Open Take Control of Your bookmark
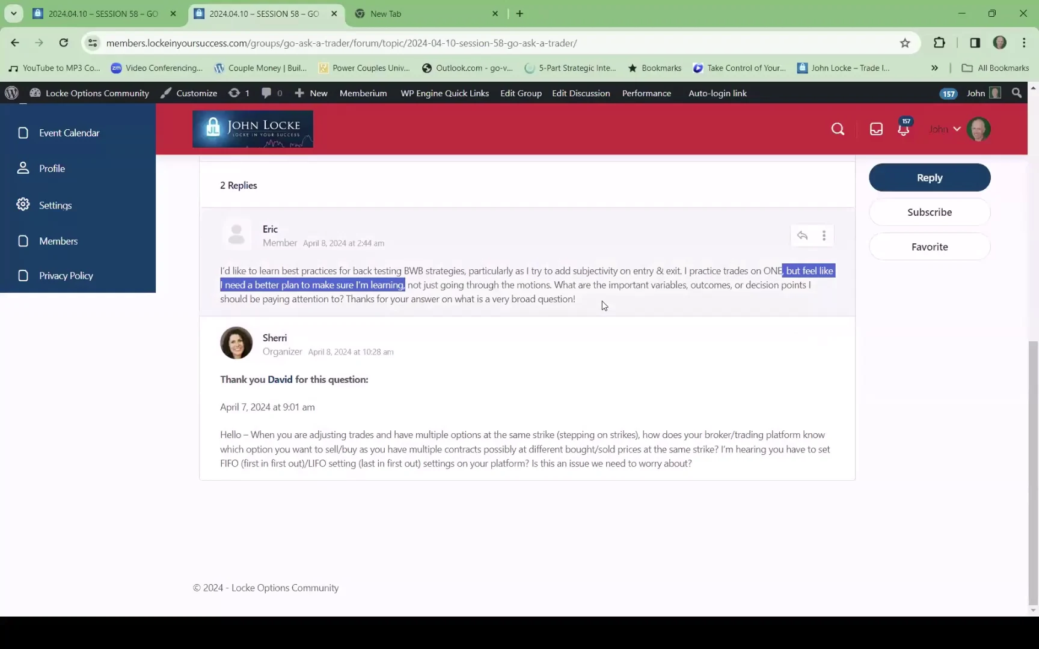 (x=740, y=68)
